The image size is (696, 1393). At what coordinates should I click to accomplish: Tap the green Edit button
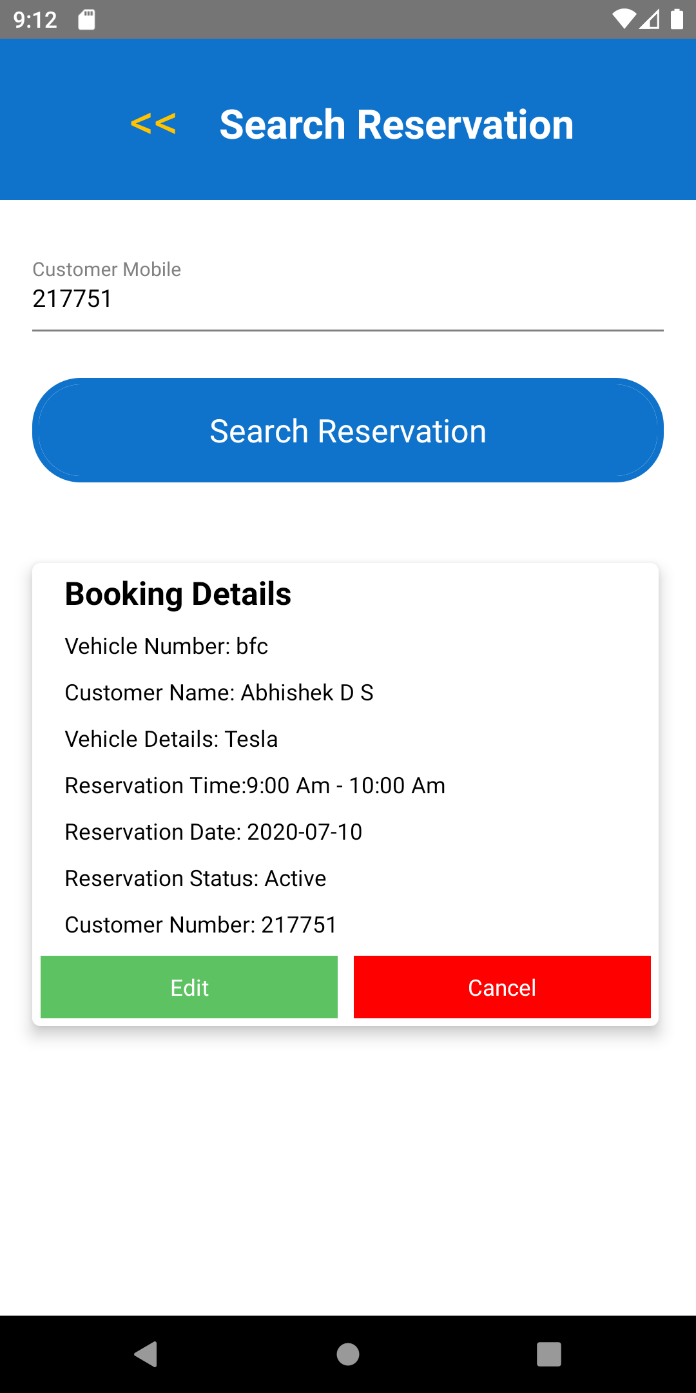point(189,987)
